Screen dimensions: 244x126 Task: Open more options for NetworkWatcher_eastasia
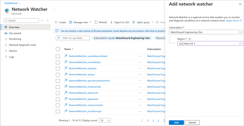coord(140,69)
